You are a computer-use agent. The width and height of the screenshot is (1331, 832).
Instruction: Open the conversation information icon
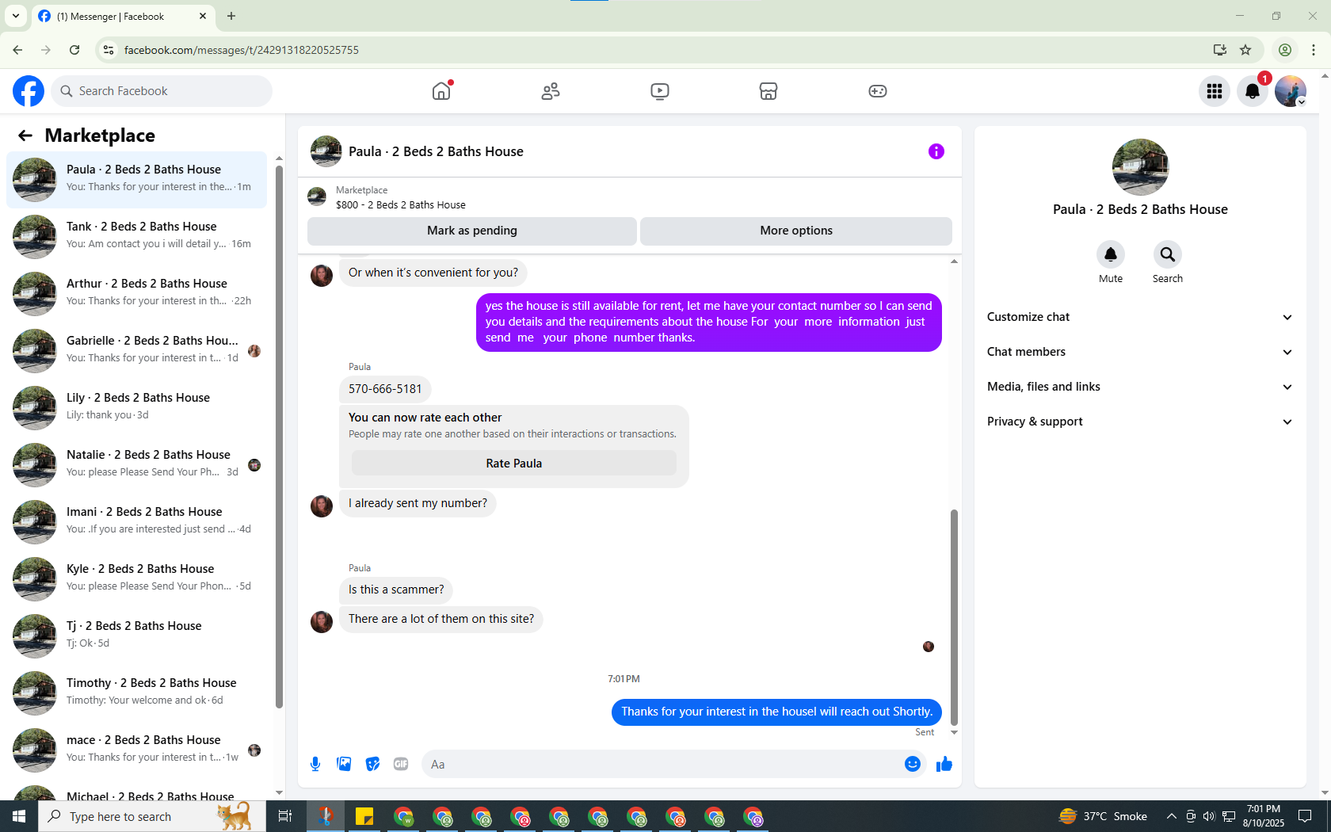pyautogui.click(x=936, y=151)
